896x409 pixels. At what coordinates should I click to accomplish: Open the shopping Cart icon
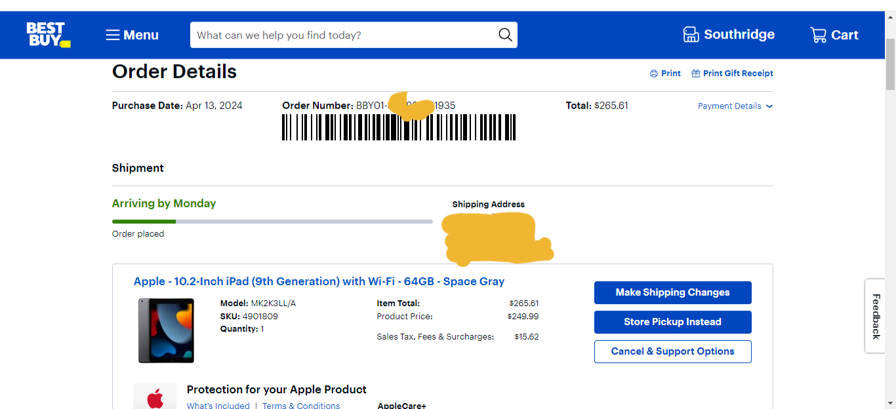(x=818, y=35)
